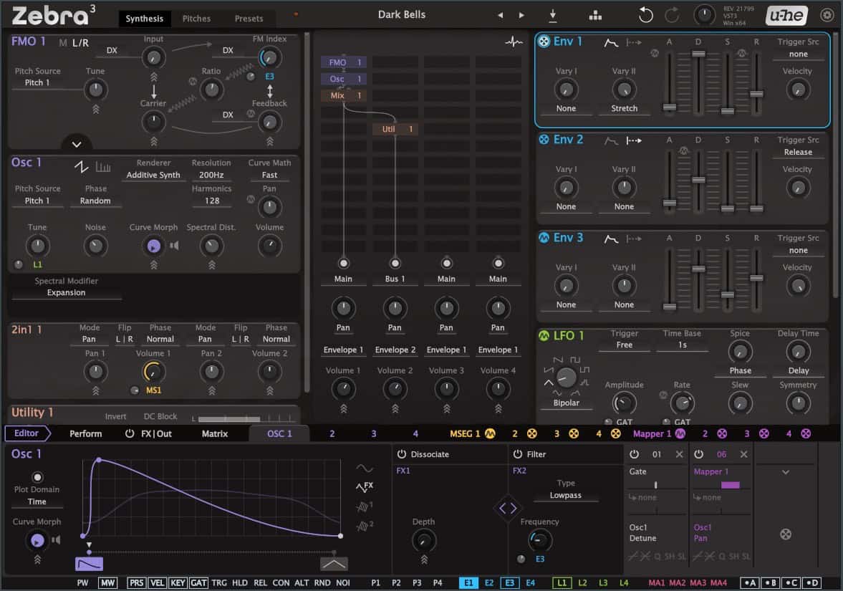Click the Zebra 3 logo
This screenshot has width=843, height=591.
53,16
